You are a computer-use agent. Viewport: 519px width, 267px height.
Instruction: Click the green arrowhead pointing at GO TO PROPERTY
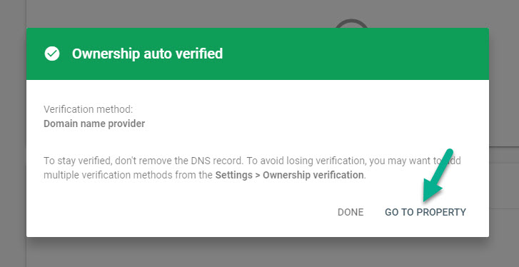430,193
